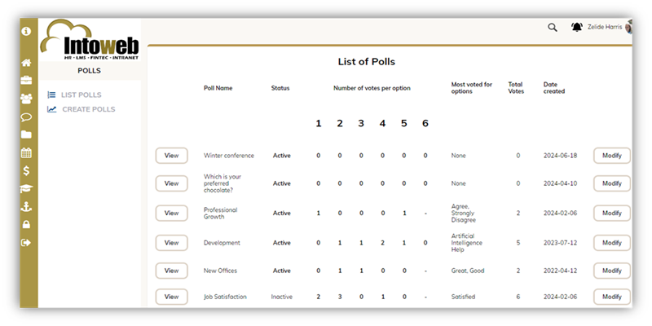
Task: Click total votes 5 for Development
Action: (x=518, y=243)
